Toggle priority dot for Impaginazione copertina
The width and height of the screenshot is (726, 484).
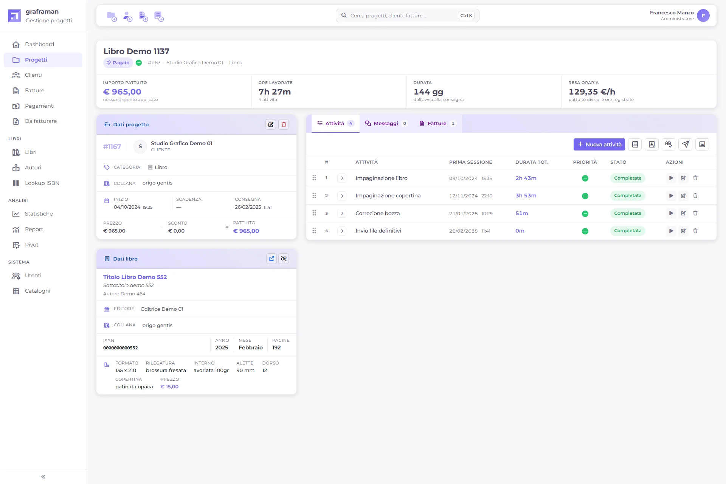pyautogui.click(x=585, y=196)
